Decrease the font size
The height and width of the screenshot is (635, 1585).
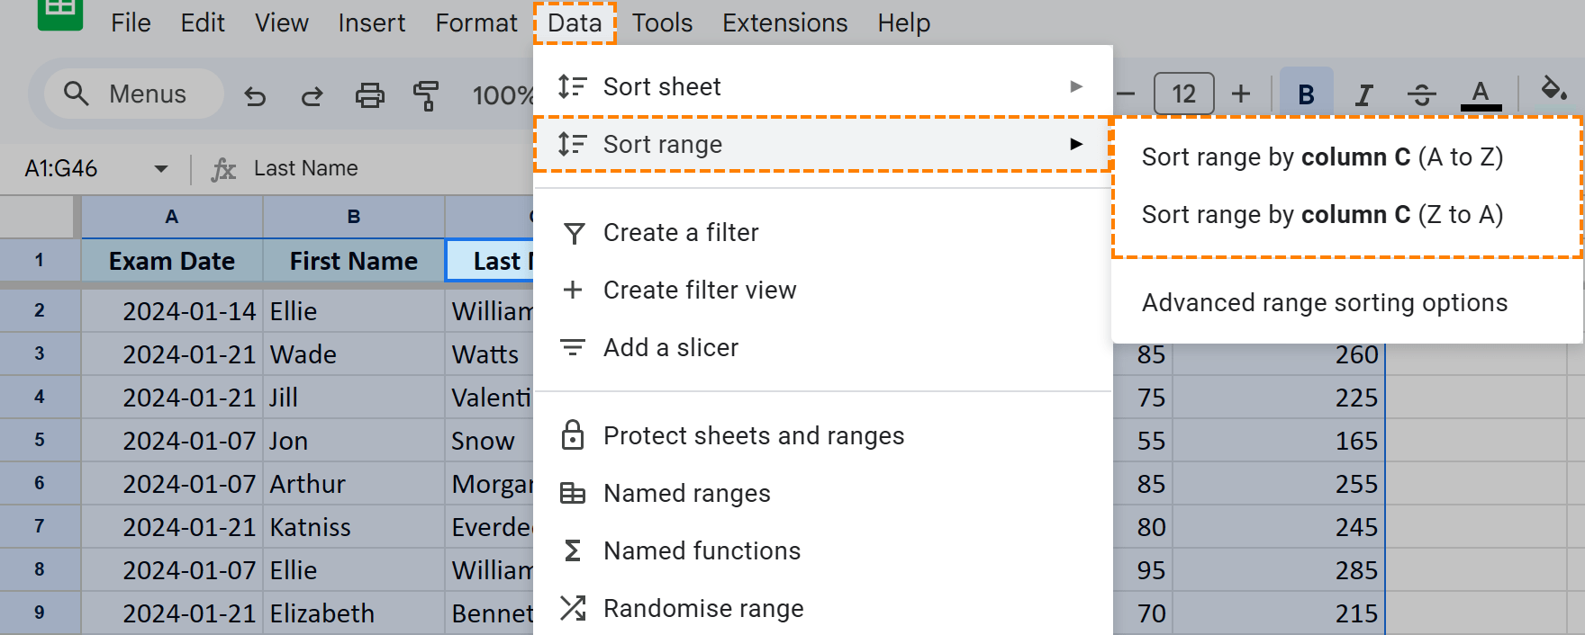click(x=1126, y=94)
